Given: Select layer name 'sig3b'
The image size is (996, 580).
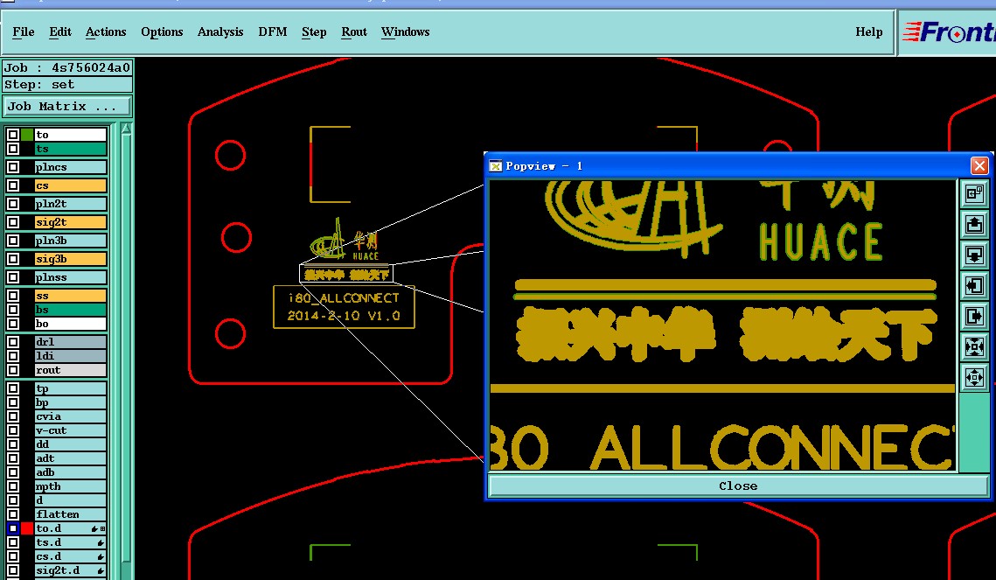Looking at the screenshot, I should point(71,259).
